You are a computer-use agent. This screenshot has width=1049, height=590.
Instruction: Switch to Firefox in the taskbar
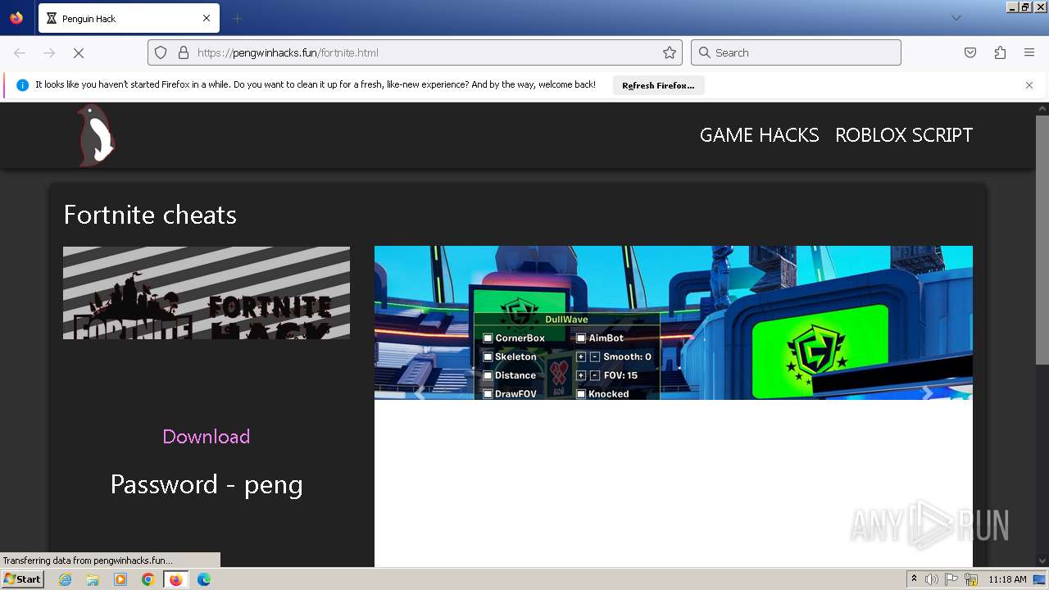click(x=175, y=579)
